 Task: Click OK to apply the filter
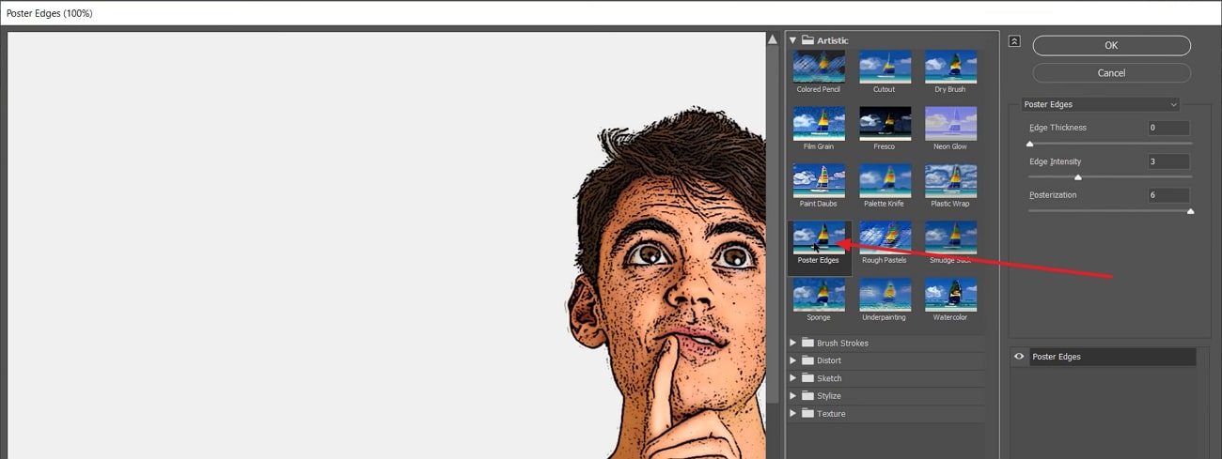tap(1111, 45)
